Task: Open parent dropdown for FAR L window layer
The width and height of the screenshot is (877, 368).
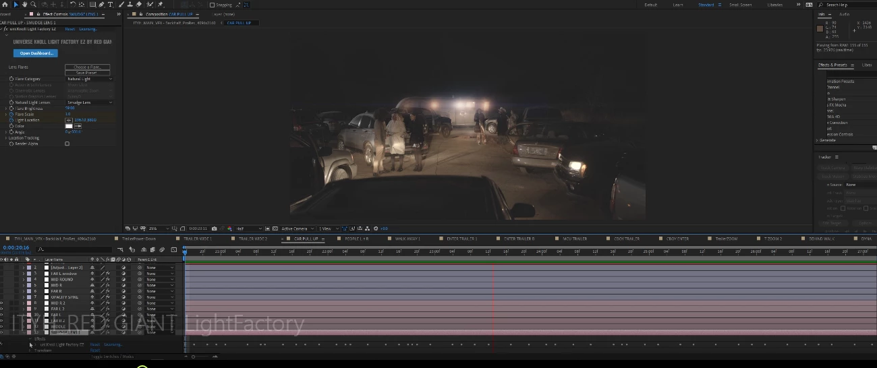Action: tap(160, 273)
